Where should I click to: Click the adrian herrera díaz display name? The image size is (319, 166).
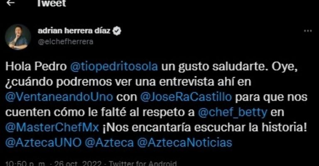[x=74, y=31]
